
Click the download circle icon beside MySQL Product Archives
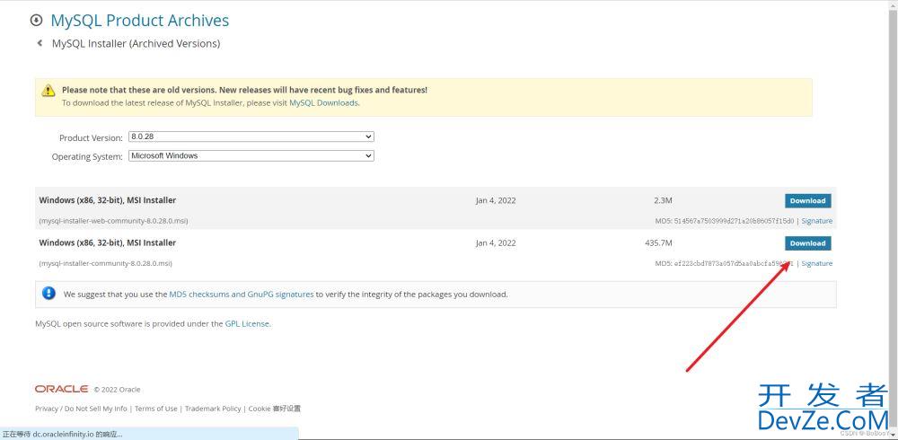point(36,21)
